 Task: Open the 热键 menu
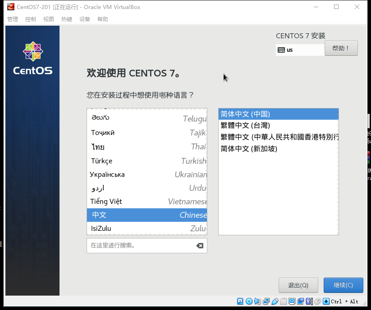pos(67,19)
